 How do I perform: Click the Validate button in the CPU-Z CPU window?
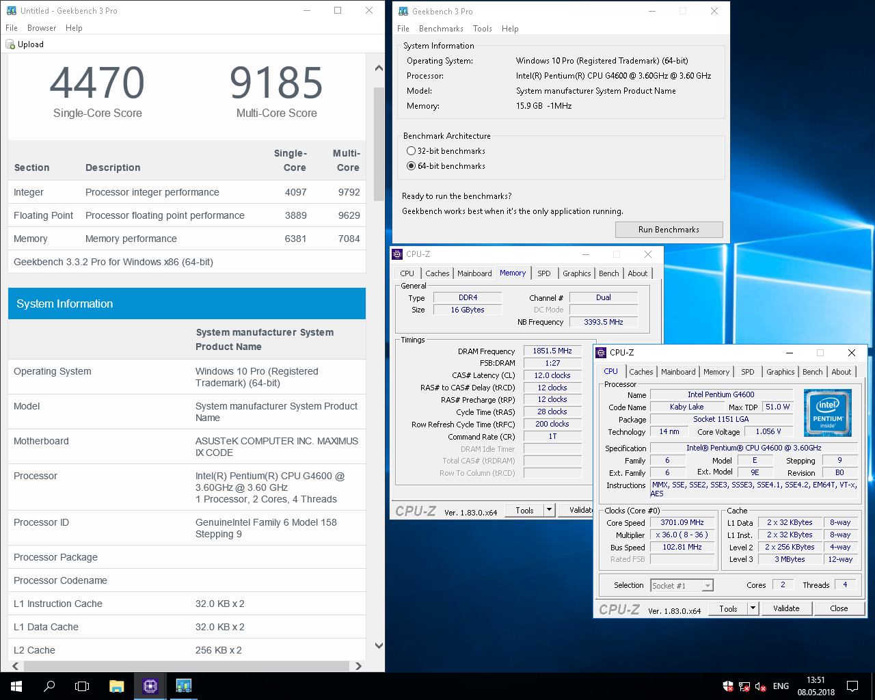tap(786, 608)
